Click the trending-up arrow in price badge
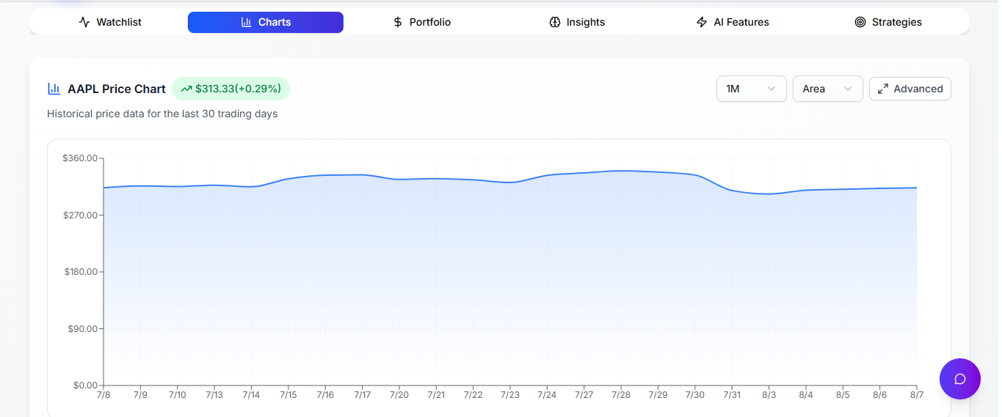This screenshot has width=1002, height=417. click(x=186, y=89)
